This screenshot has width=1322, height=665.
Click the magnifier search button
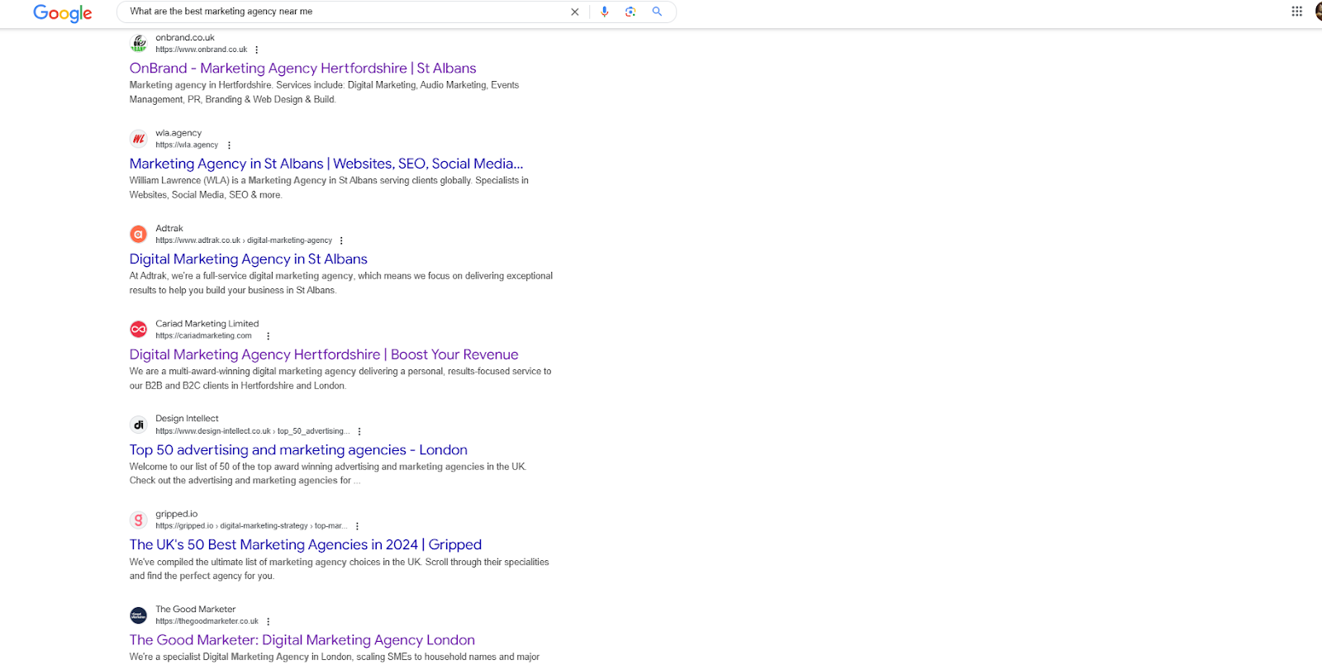[x=657, y=12]
